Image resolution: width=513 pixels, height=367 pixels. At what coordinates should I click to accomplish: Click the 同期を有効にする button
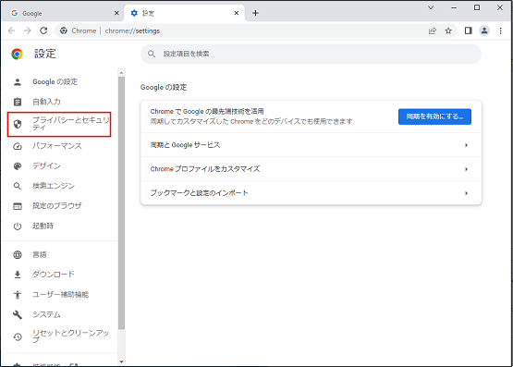[434, 116]
